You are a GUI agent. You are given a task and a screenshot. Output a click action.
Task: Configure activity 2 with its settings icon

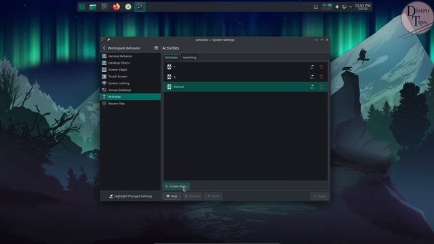tap(312, 77)
